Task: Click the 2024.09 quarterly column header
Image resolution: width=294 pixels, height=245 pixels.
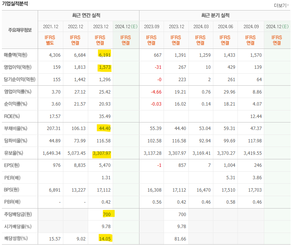Action: click(251, 27)
